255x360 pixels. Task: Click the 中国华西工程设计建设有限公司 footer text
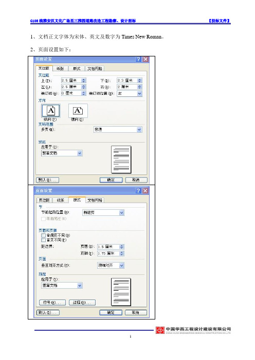[x=198, y=329]
